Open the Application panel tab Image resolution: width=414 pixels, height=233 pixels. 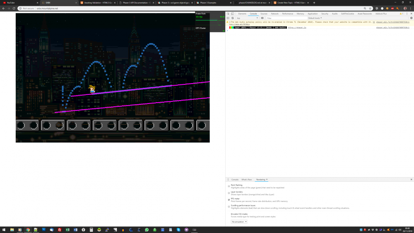pyautogui.click(x=313, y=14)
